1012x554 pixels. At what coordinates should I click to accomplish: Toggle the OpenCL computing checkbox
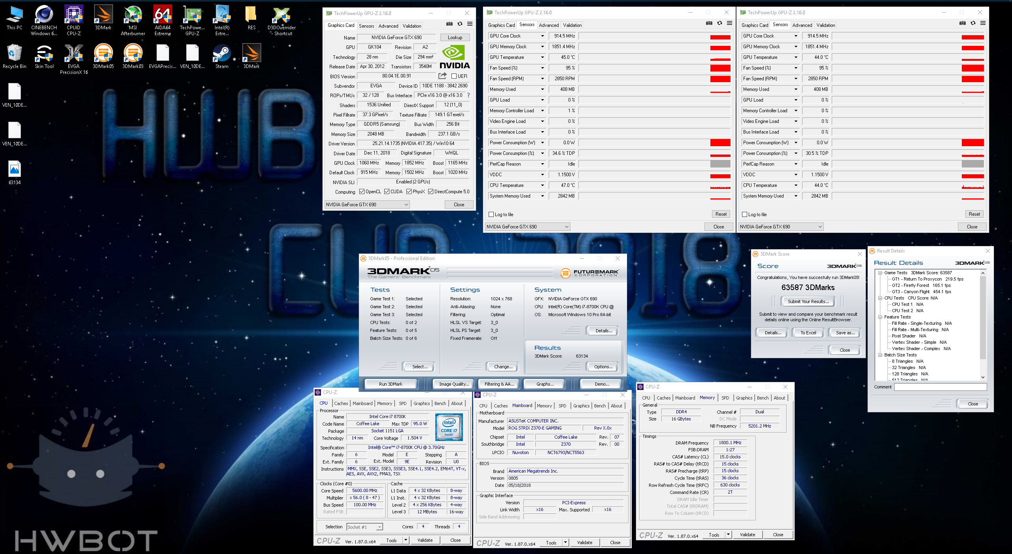click(x=362, y=192)
